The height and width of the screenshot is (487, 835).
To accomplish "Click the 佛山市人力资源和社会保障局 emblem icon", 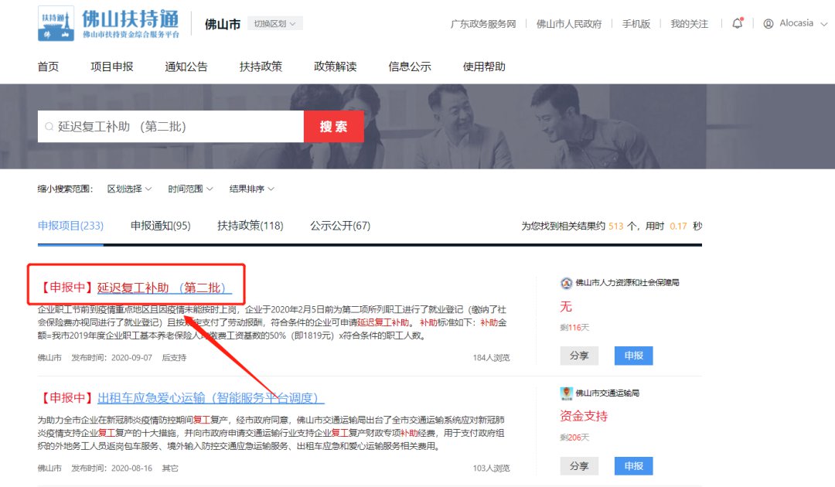I will tap(566, 283).
